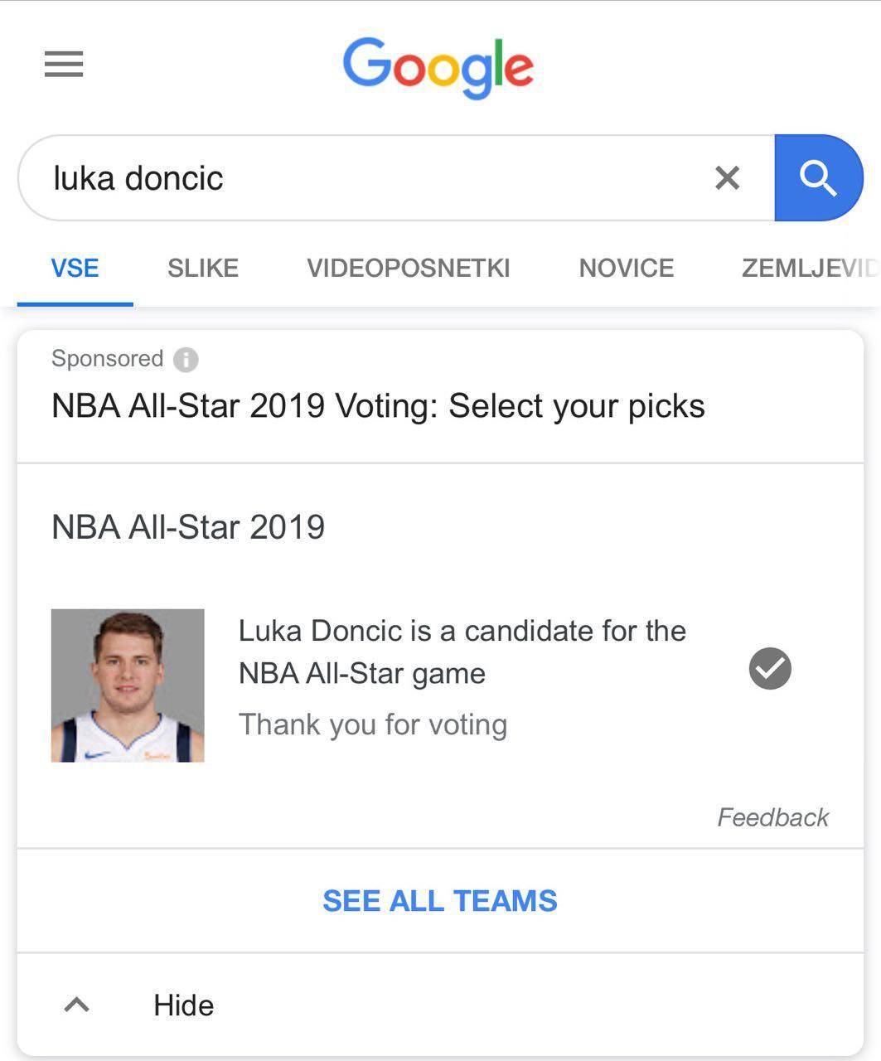Collapse the card with the chevron arrow
The width and height of the screenshot is (881, 1061).
coord(76,1005)
